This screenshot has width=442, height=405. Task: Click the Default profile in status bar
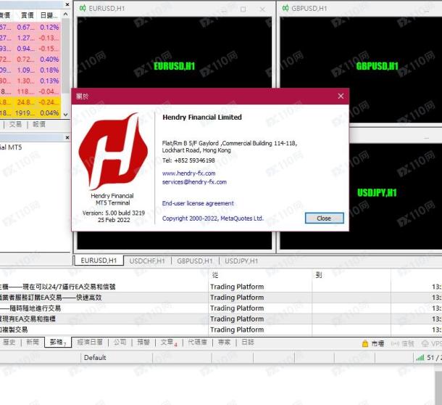(x=95, y=358)
